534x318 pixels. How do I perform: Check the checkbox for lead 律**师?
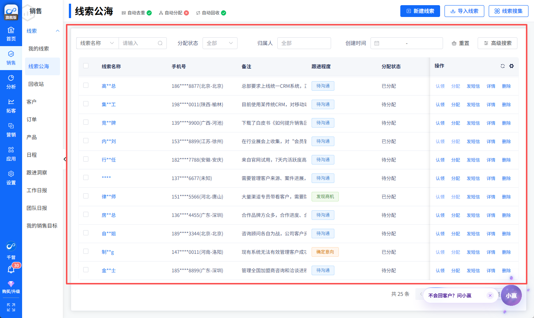(x=86, y=196)
